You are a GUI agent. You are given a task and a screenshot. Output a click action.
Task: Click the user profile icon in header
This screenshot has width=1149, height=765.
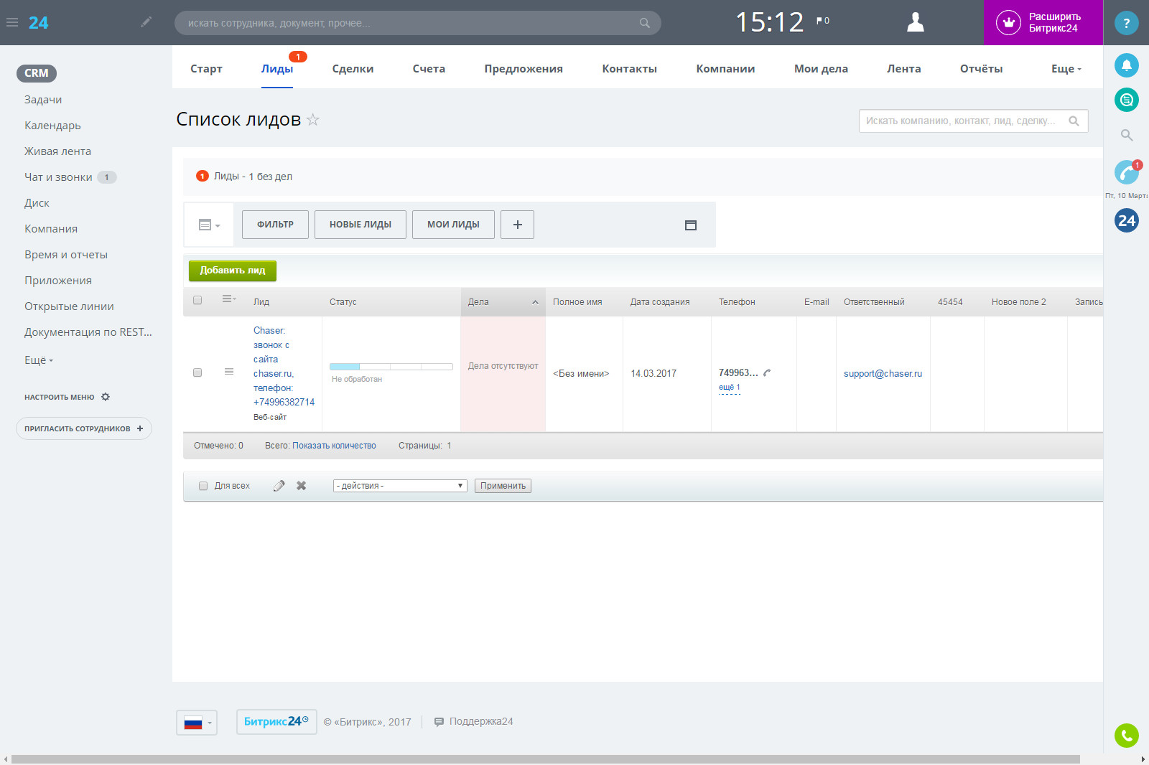[x=915, y=22]
